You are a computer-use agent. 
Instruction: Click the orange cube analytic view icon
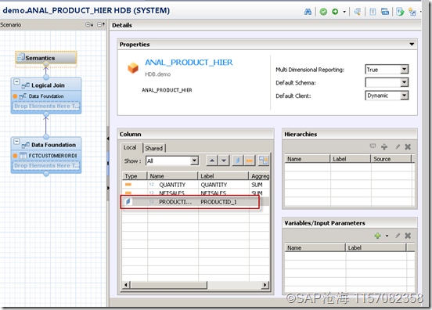pos(133,68)
